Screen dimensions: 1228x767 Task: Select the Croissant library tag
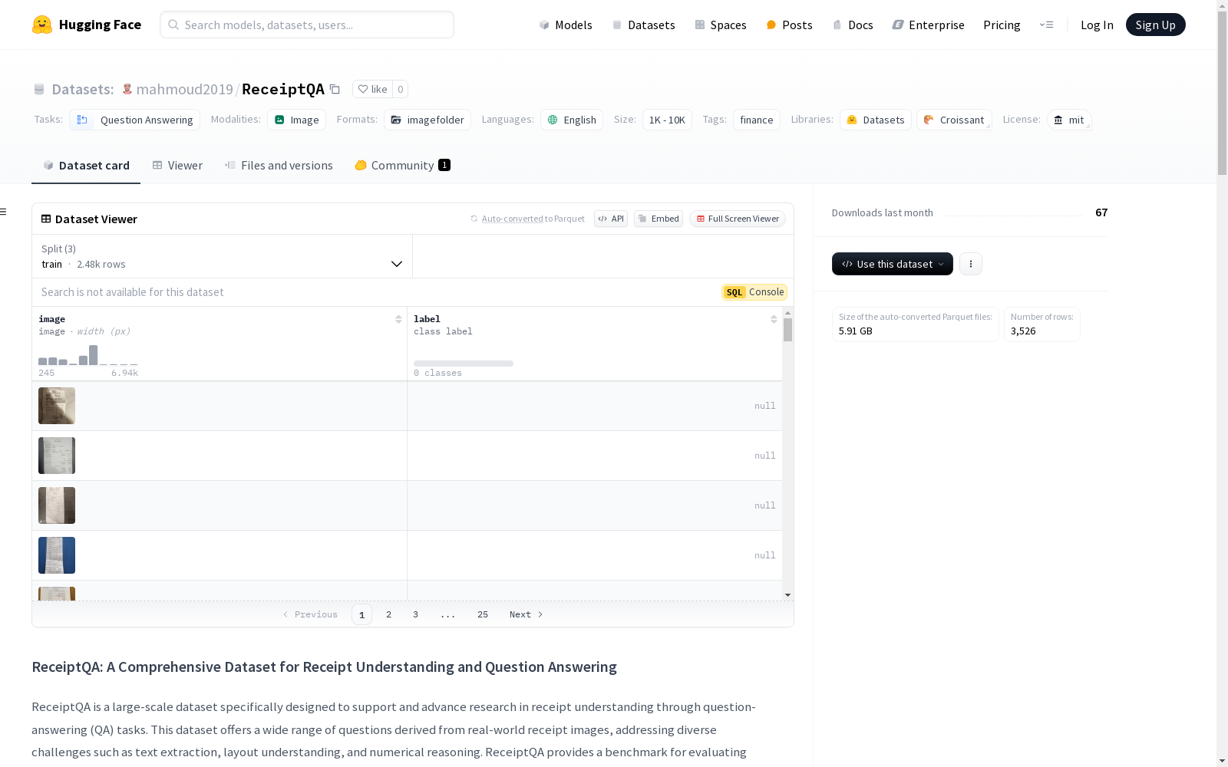(954, 120)
